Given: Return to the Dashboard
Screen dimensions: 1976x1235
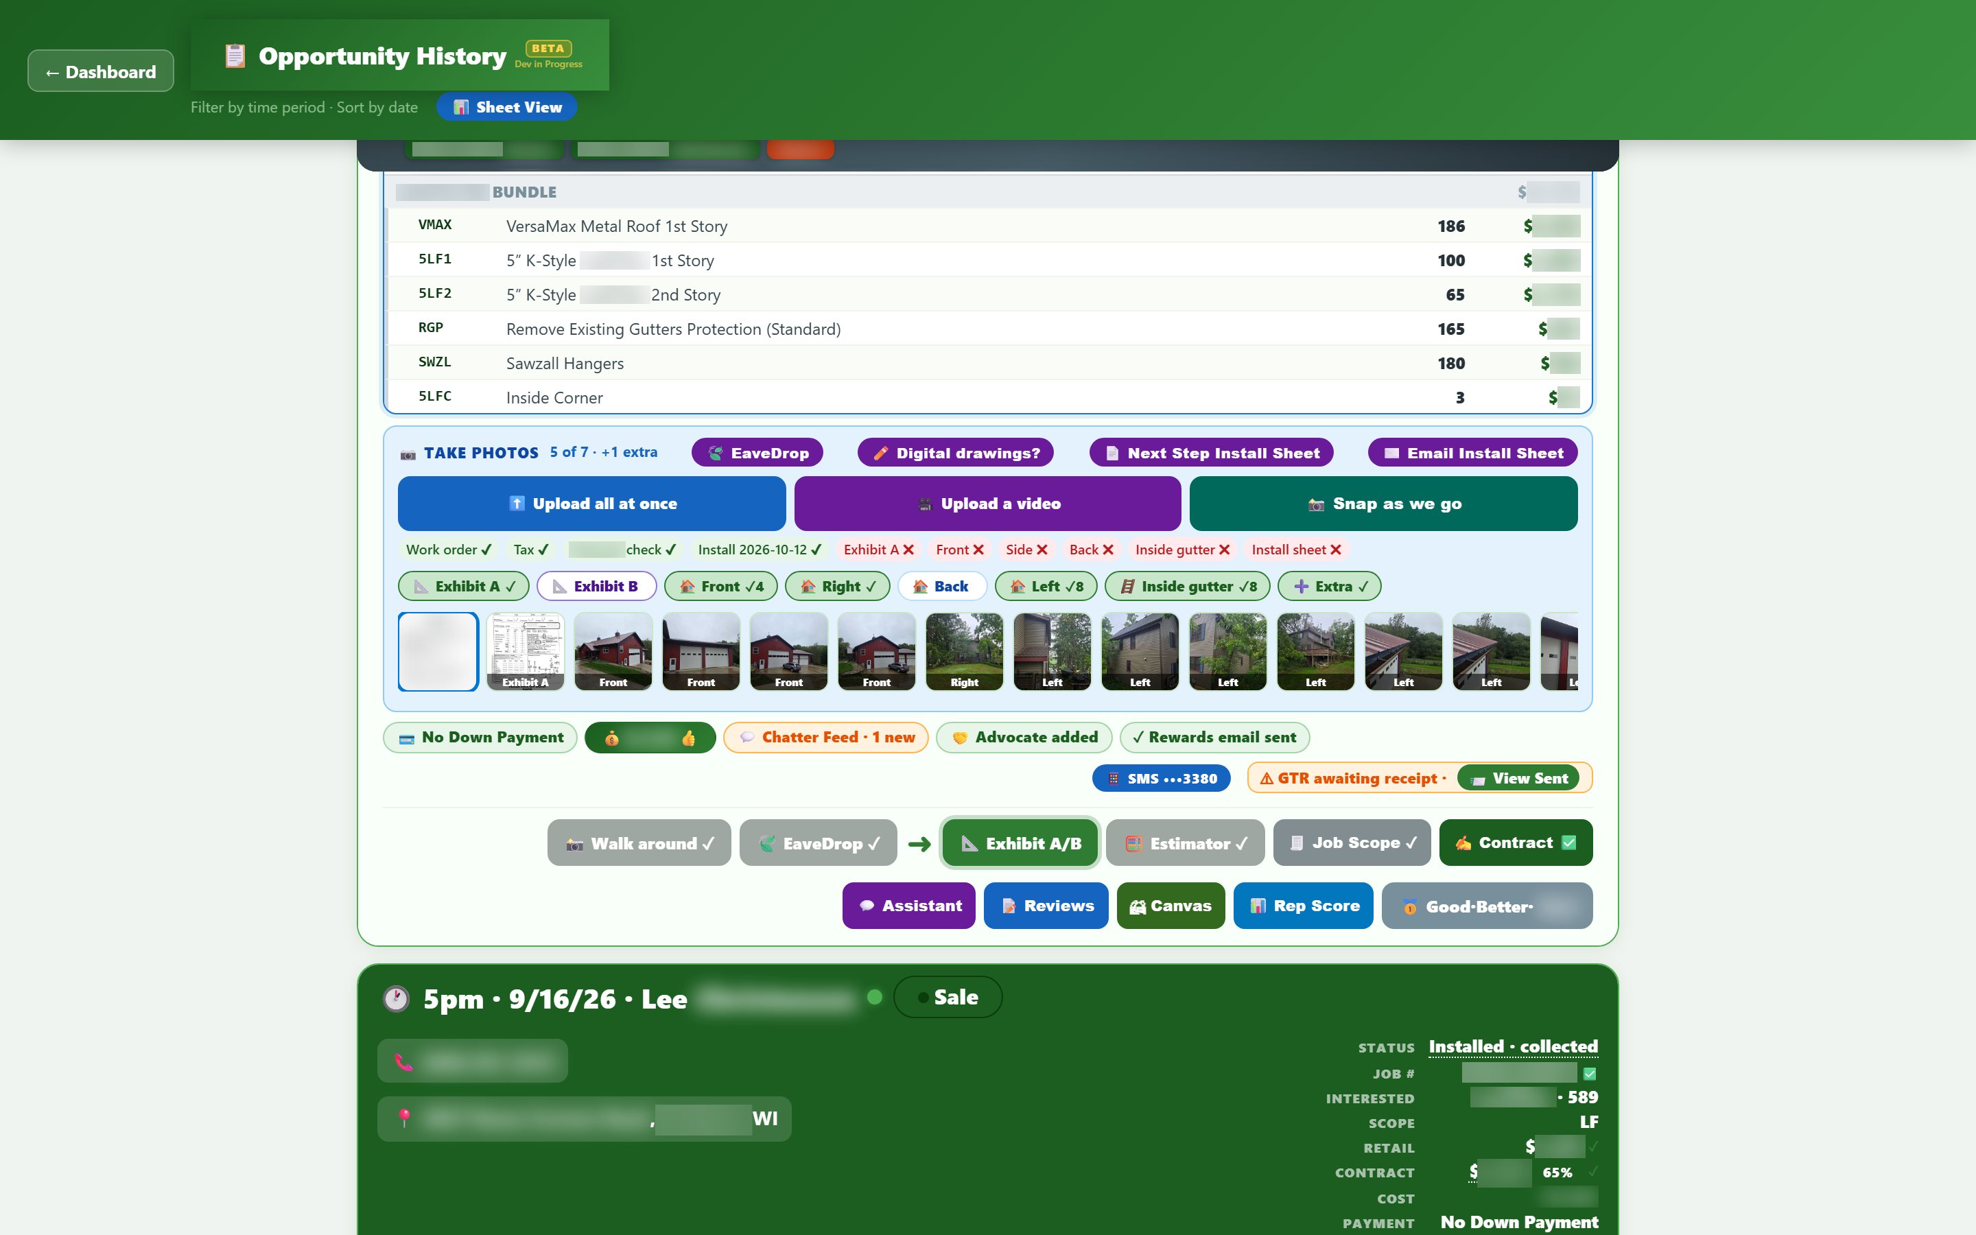Looking at the screenshot, I should coord(100,72).
